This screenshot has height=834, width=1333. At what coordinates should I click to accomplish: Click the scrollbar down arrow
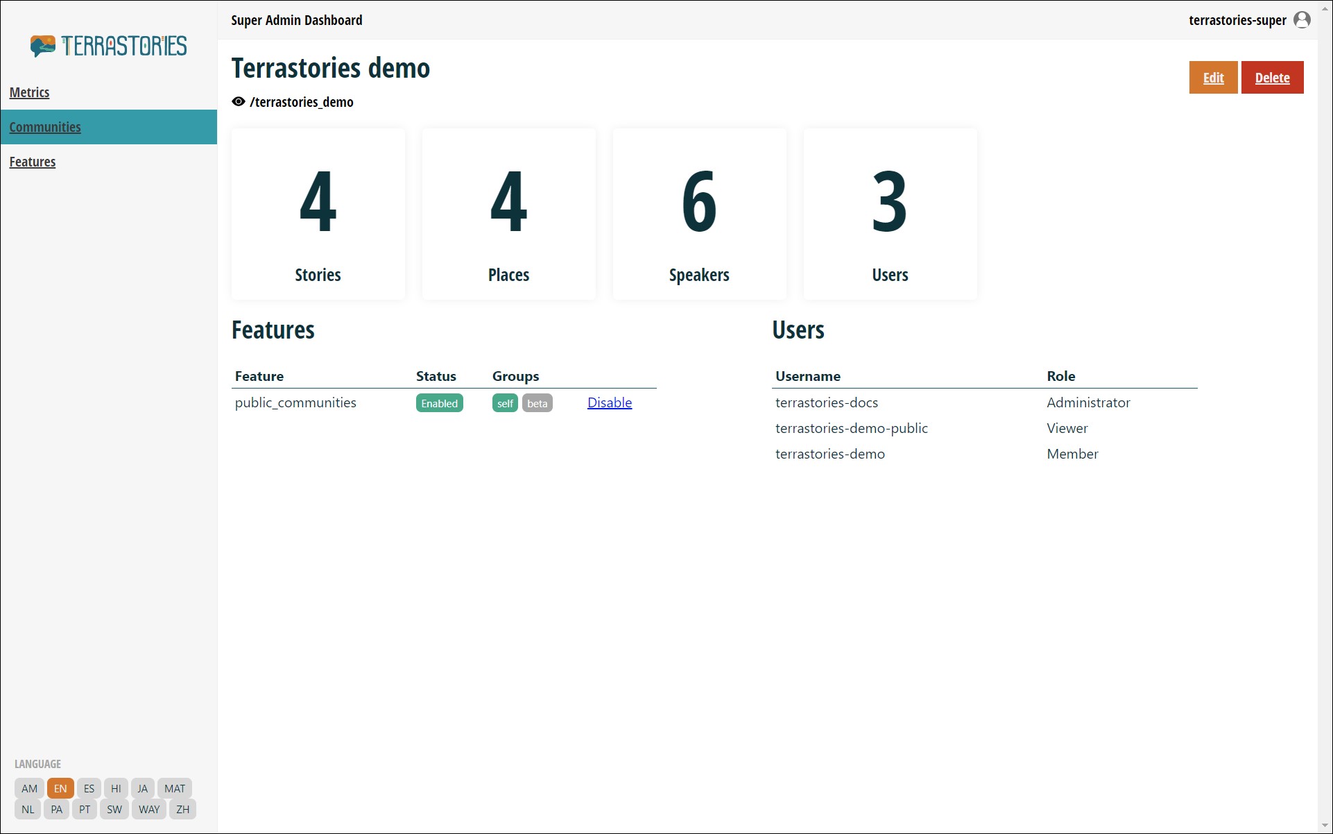point(1325,826)
